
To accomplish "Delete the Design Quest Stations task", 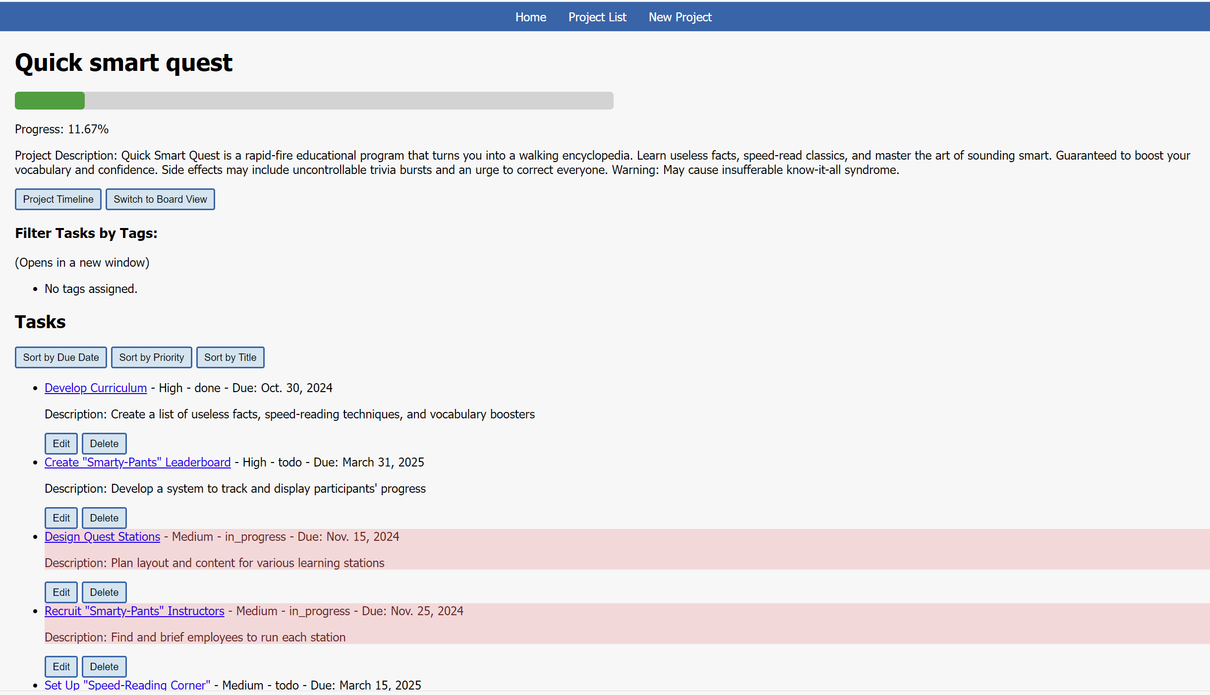I will pyautogui.click(x=104, y=592).
